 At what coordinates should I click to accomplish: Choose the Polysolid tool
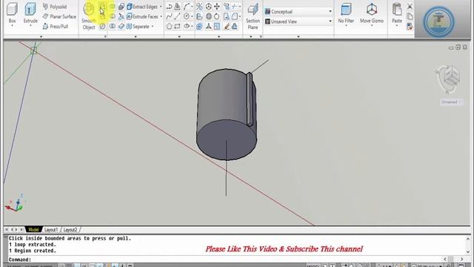55,7
